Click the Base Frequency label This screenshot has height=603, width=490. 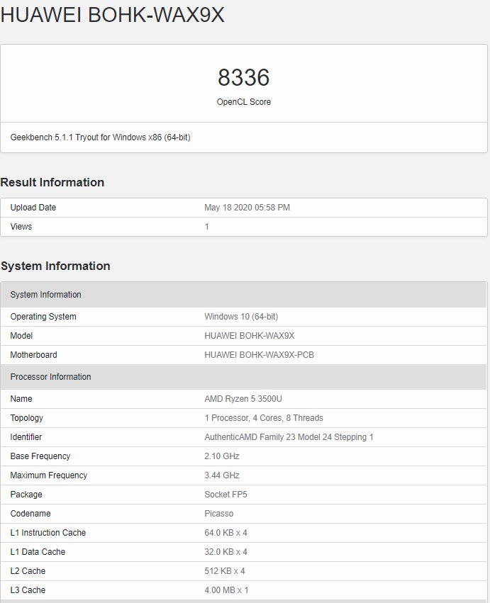coord(40,456)
